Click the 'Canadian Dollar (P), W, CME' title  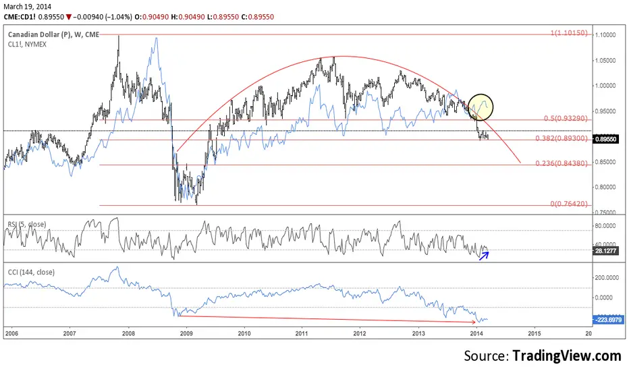[x=53, y=34]
